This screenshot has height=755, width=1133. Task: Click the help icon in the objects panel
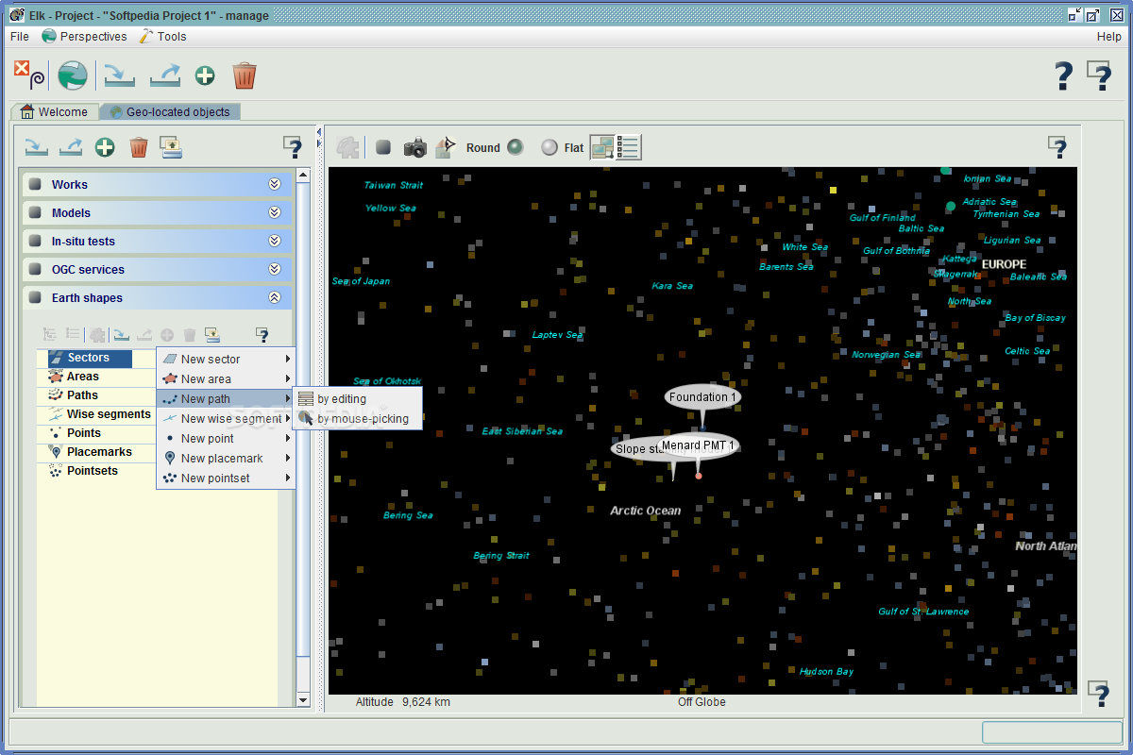(x=293, y=147)
